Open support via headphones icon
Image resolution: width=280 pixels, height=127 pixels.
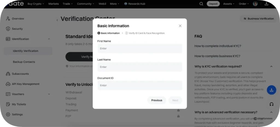point(272,104)
